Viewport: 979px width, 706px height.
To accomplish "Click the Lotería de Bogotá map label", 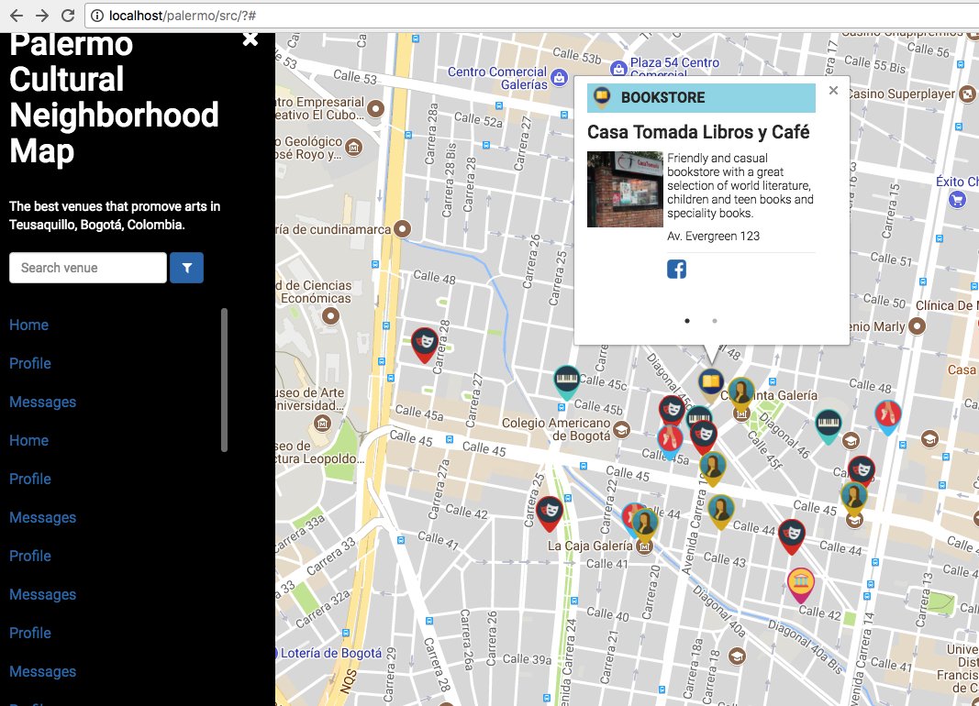I will point(329,653).
